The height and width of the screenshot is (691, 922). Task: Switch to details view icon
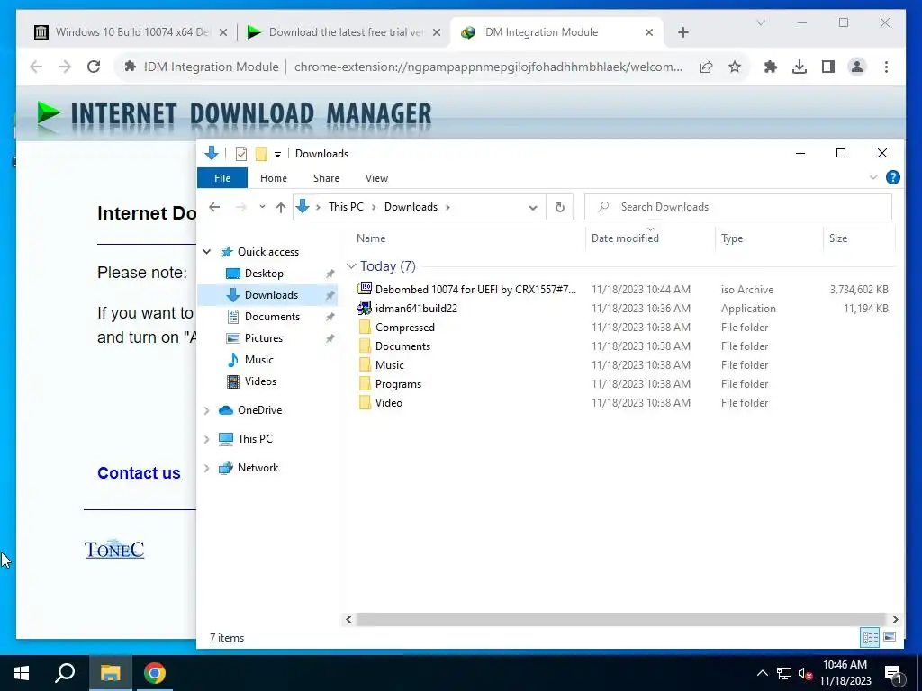pyautogui.click(x=871, y=638)
